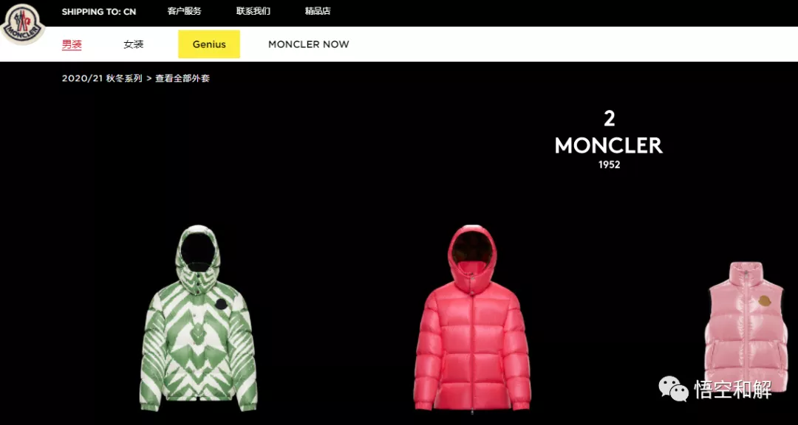The image size is (798, 425).
Task: Open the 联系我们 contact page
Action: 253,11
